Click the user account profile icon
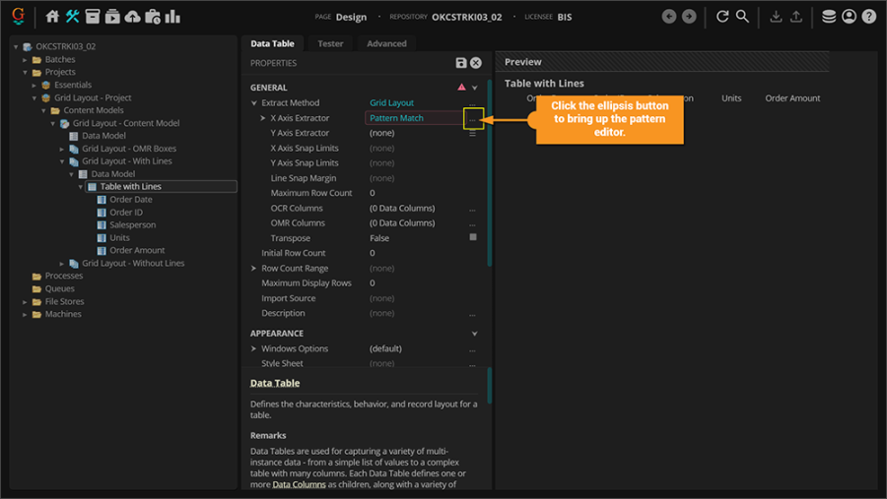Image resolution: width=887 pixels, height=499 pixels. coord(849,17)
